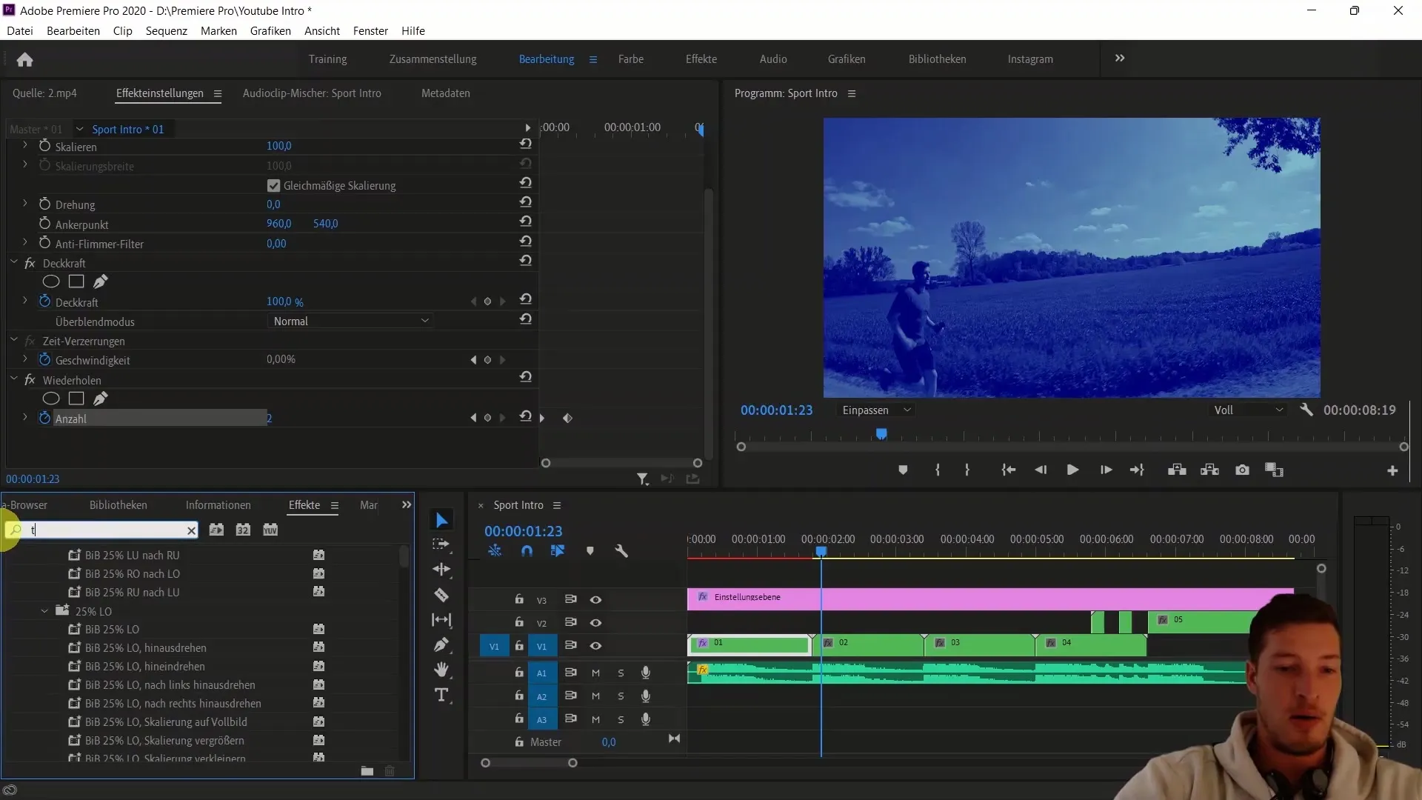Create ellipse mask under Deckkraft
1422x800 pixels.
point(51,281)
